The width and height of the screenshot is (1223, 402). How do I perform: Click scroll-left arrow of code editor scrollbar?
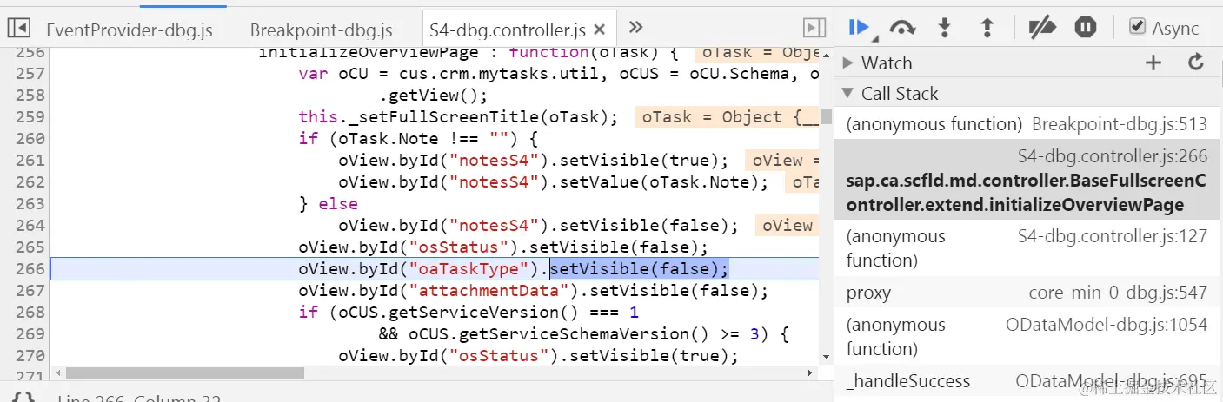pyautogui.click(x=58, y=373)
